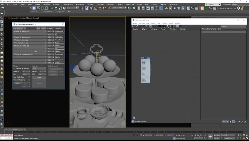This screenshot has height=141, width=249.
Task: Click the eyedropper in Slate Material Editor toolbar
Action: point(136,27)
